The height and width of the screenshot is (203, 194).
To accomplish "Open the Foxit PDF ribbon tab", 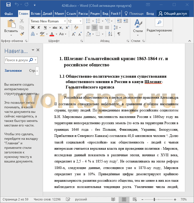I will pyautogui.click(x=116, y=14).
